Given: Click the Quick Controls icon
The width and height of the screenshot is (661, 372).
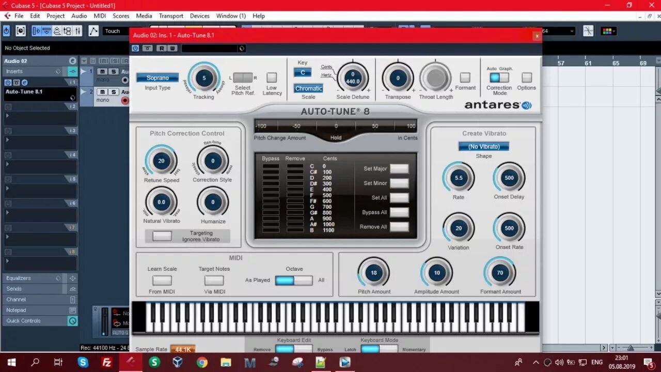Looking at the screenshot, I should (x=72, y=321).
